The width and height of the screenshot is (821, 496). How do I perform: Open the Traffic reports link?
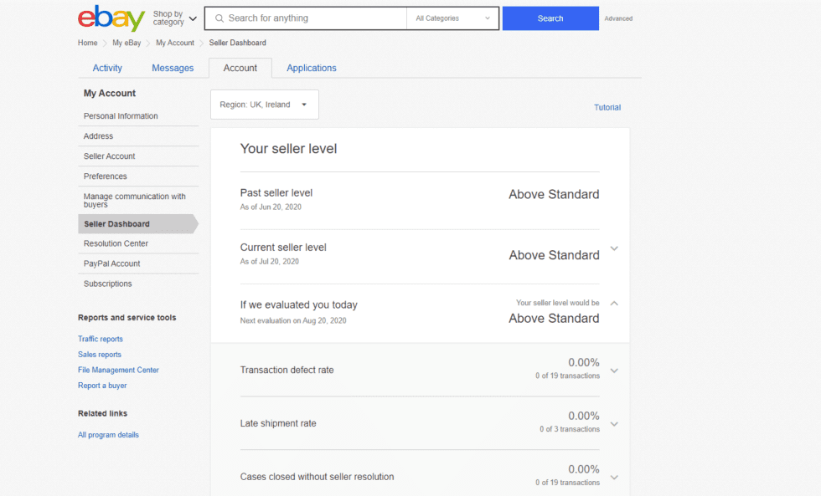pyautogui.click(x=101, y=339)
